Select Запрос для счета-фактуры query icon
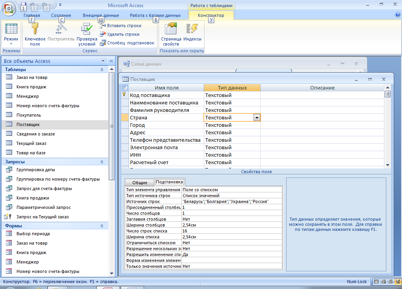Screen dimensions: 402x289 [x=9, y=188]
